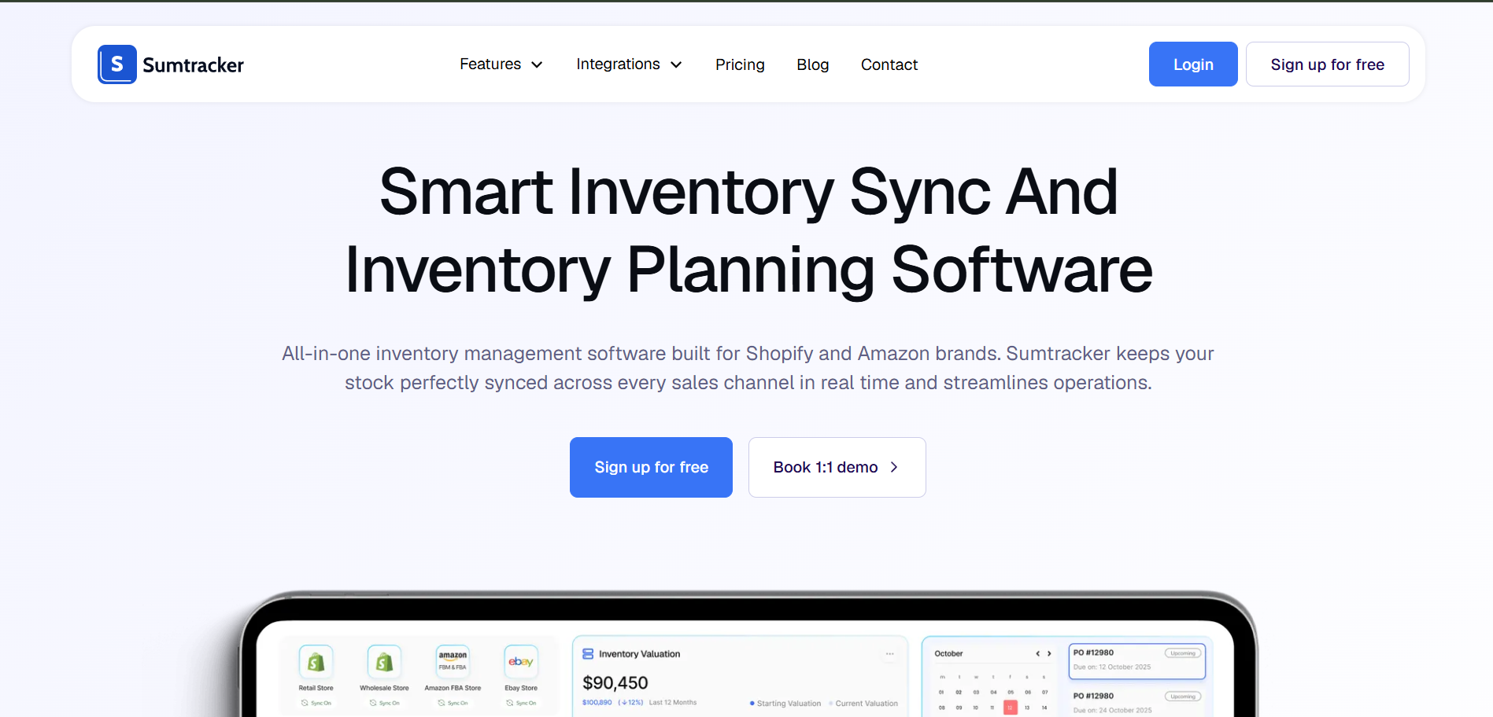
Task: Click the Sumtracker logo icon
Action: click(x=116, y=64)
